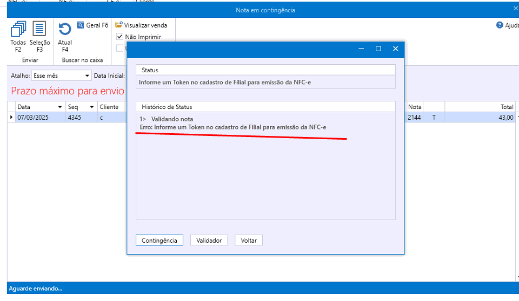Click the Atual F4 refresh icon
This screenshot has height=301, width=519.
point(65,29)
